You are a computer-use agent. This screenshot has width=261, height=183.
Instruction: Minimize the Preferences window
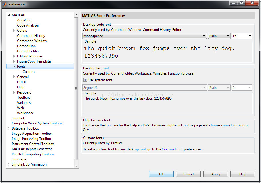(x=234, y=3)
